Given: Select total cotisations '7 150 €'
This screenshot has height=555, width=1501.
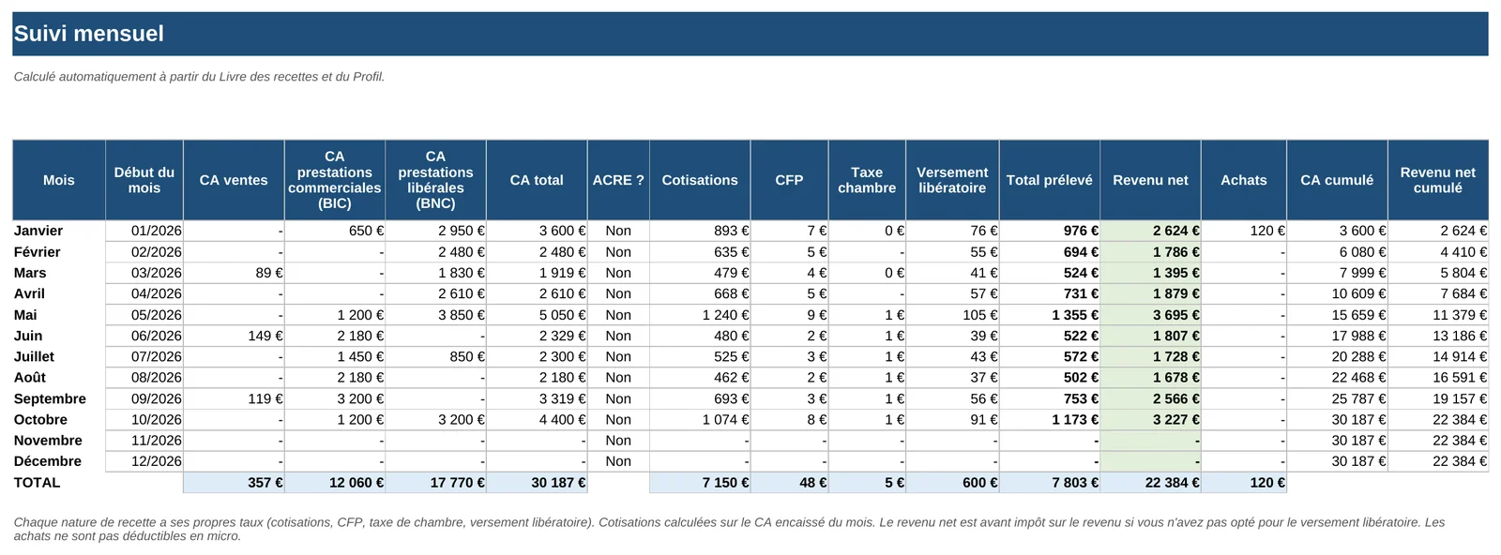Looking at the screenshot, I should (700, 483).
